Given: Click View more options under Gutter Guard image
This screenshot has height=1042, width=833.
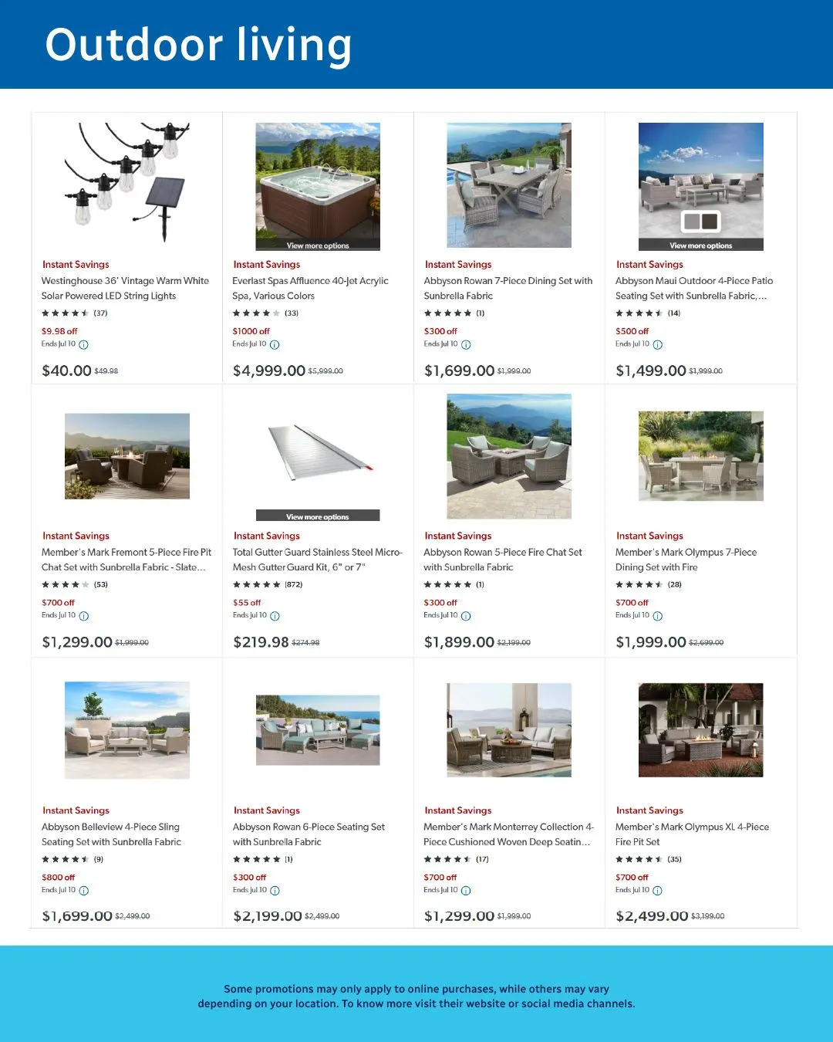Looking at the screenshot, I should (x=318, y=516).
